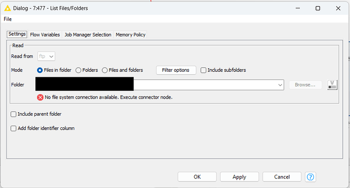This screenshot has height=188, width=350.
Task: Expand the Folder path dropdown arrow
Action: pyautogui.click(x=280, y=85)
